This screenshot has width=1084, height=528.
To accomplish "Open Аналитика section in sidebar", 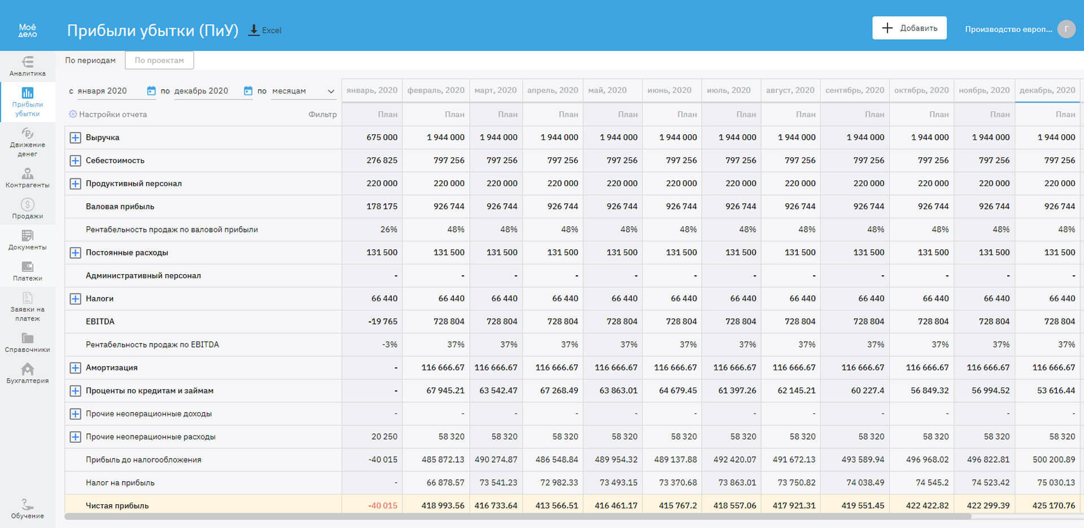I will [27, 66].
